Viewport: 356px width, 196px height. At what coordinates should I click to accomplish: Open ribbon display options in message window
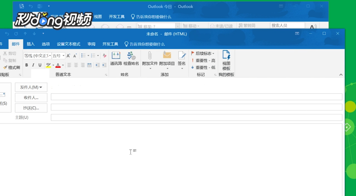pos(297,34)
